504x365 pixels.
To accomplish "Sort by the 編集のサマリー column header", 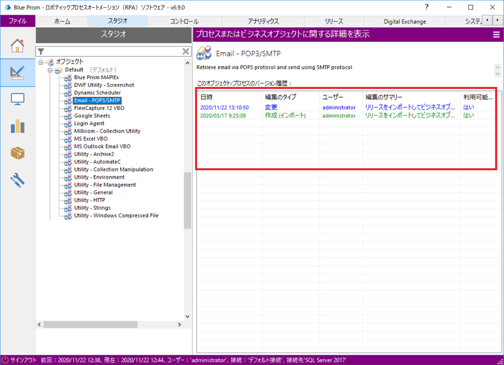I will coord(412,97).
